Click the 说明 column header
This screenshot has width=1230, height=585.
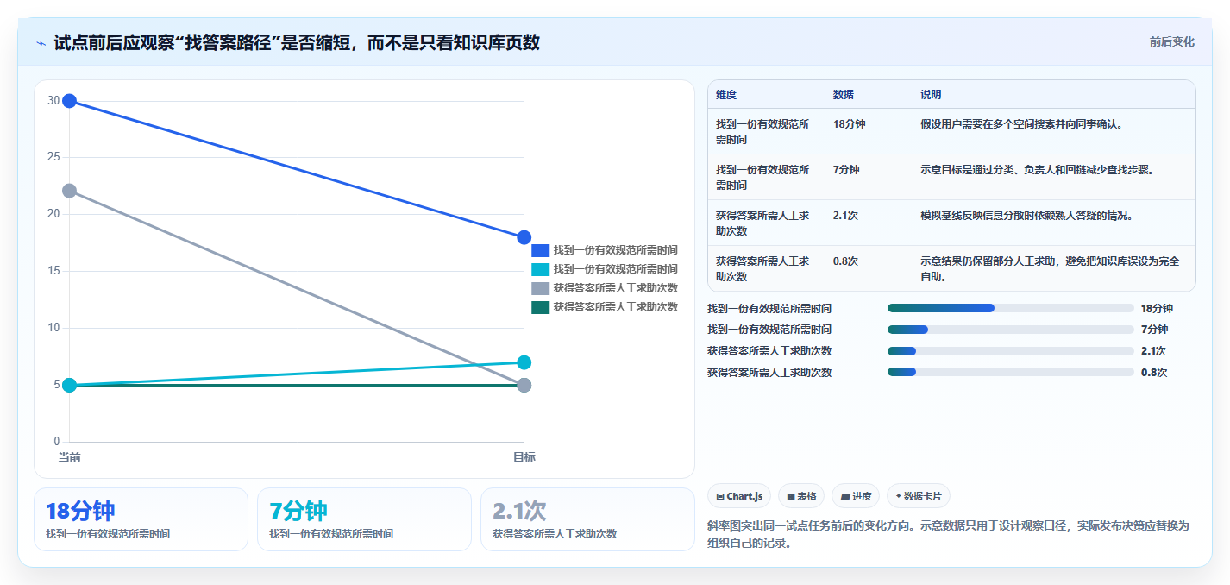point(931,94)
